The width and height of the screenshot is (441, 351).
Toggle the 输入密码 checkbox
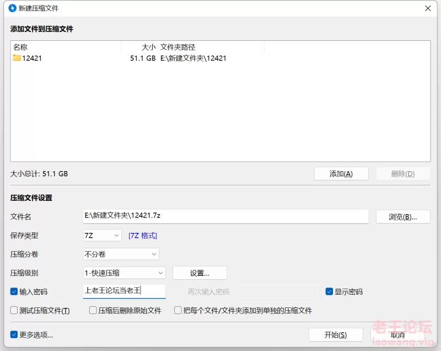click(14, 291)
